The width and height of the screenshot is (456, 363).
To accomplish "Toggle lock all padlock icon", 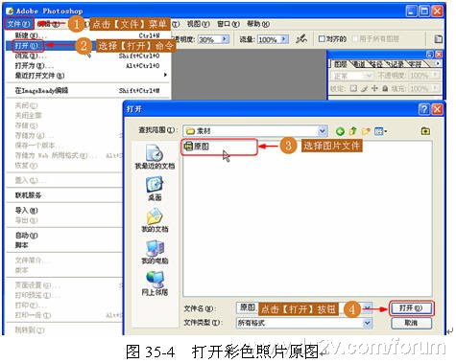I will pos(385,88).
